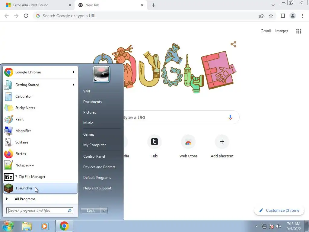Expand All Programs list

40,199
